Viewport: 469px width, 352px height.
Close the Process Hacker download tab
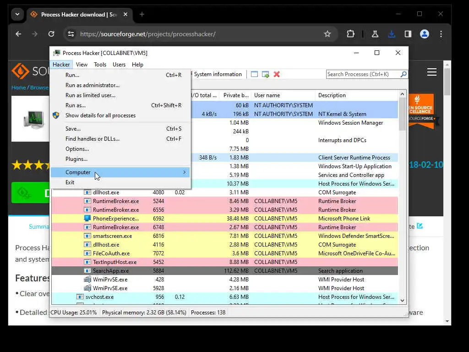[x=125, y=14]
